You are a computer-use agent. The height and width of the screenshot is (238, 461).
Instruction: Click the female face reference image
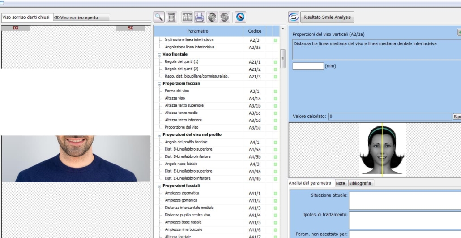tap(382, 150)
